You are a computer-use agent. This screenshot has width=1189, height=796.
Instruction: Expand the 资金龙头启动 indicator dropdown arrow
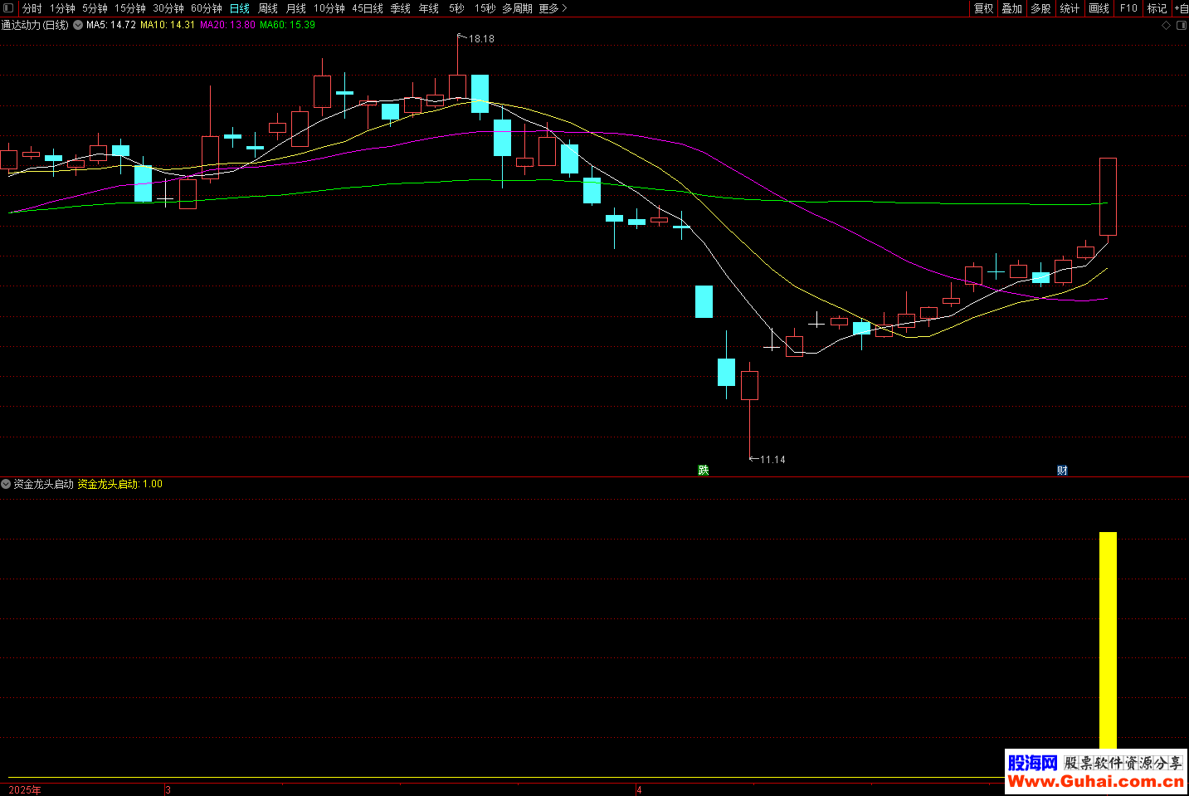click(6, 484)
